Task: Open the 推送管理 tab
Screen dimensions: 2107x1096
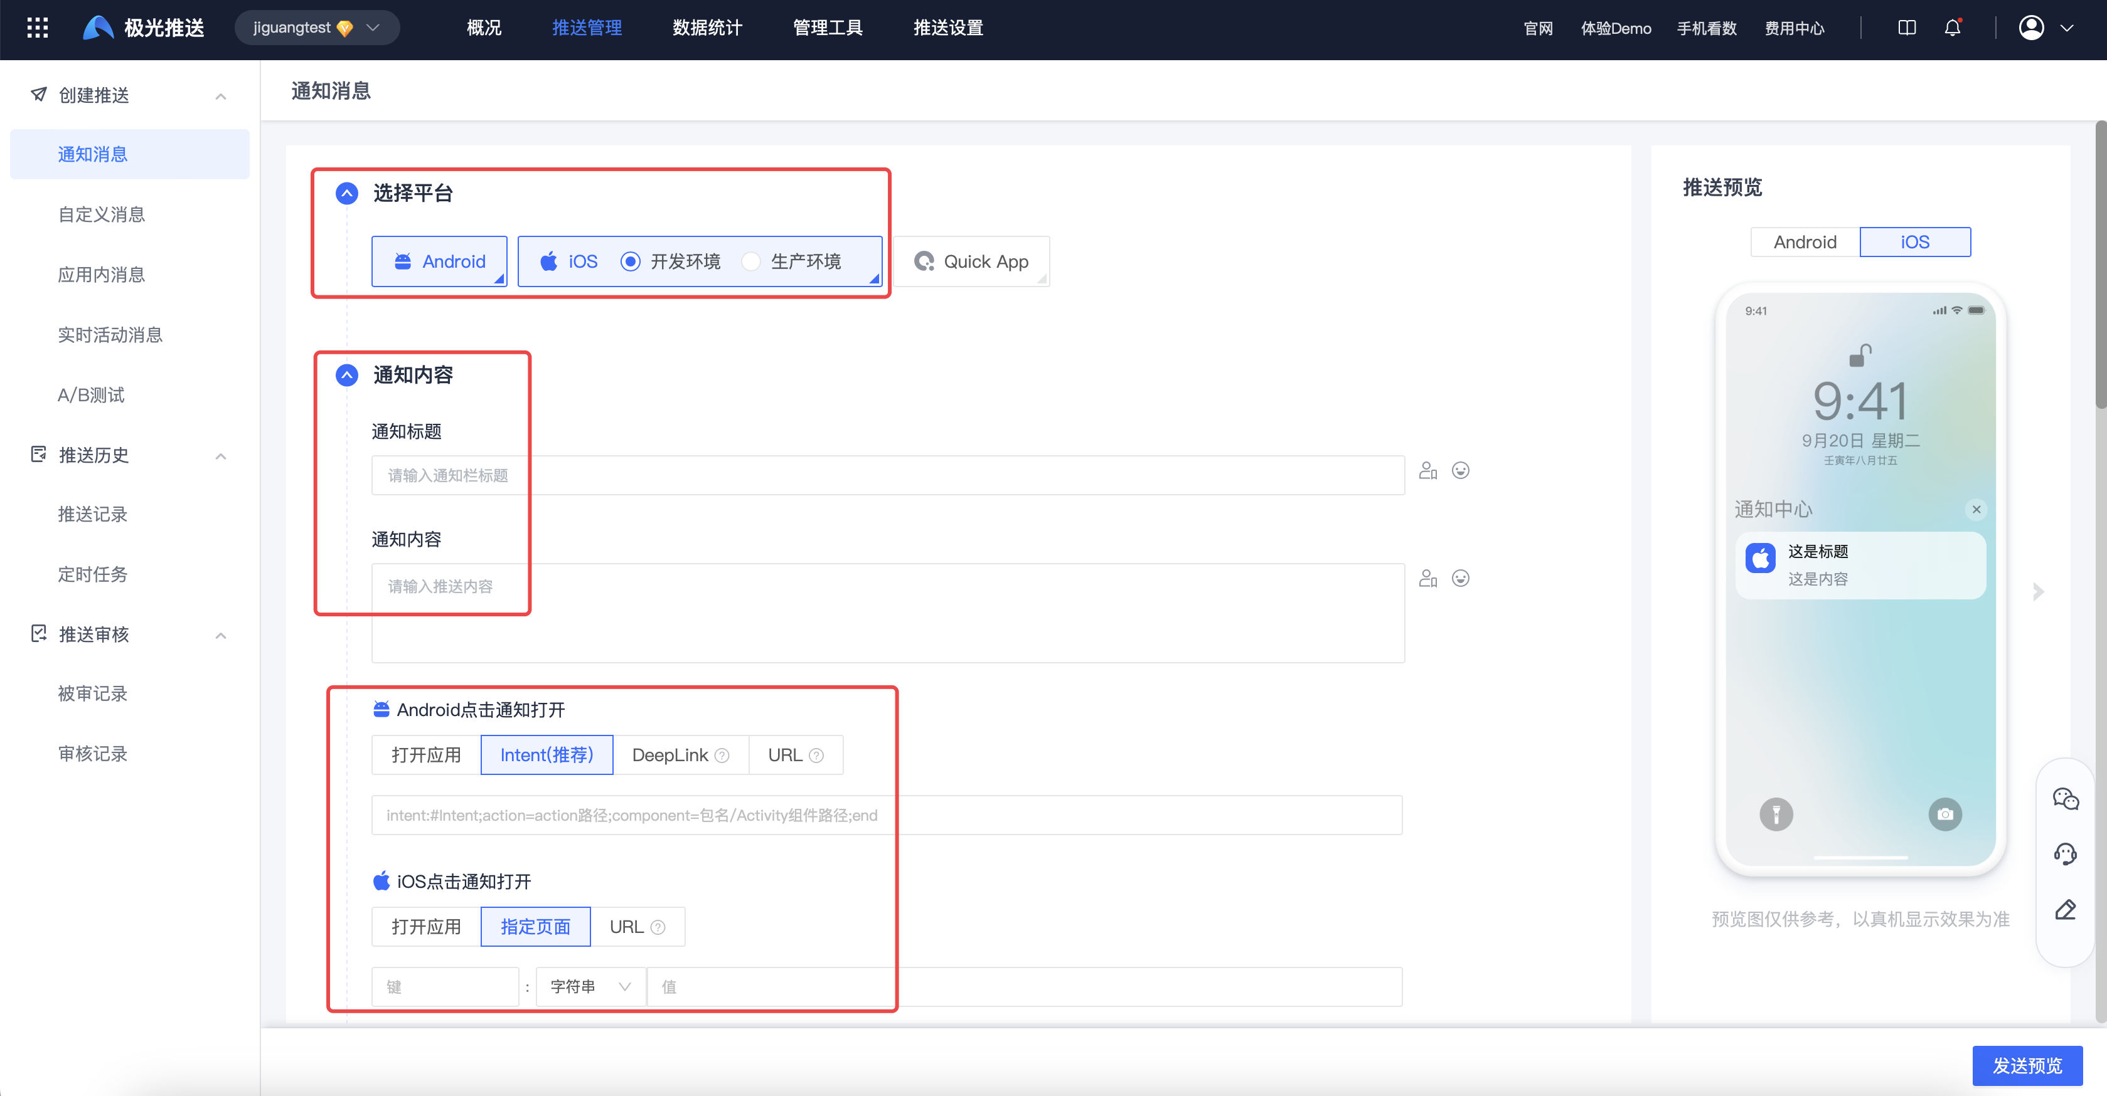Action: click(587, 28)
